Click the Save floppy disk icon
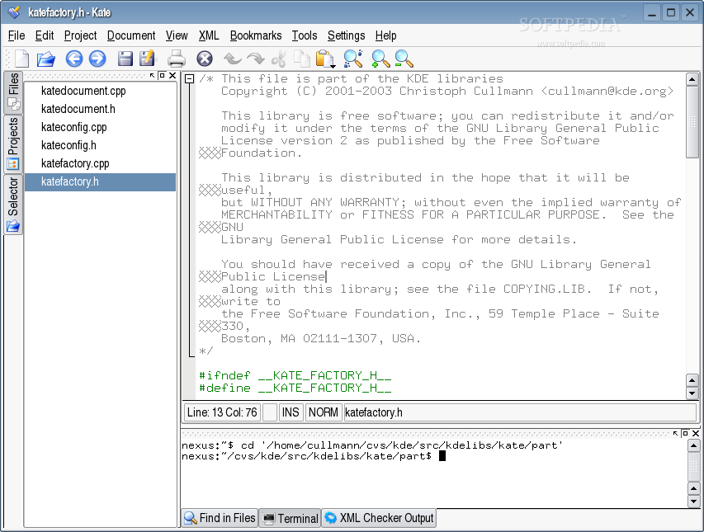The height and width of the screenshot is (532, 704). 125,59
